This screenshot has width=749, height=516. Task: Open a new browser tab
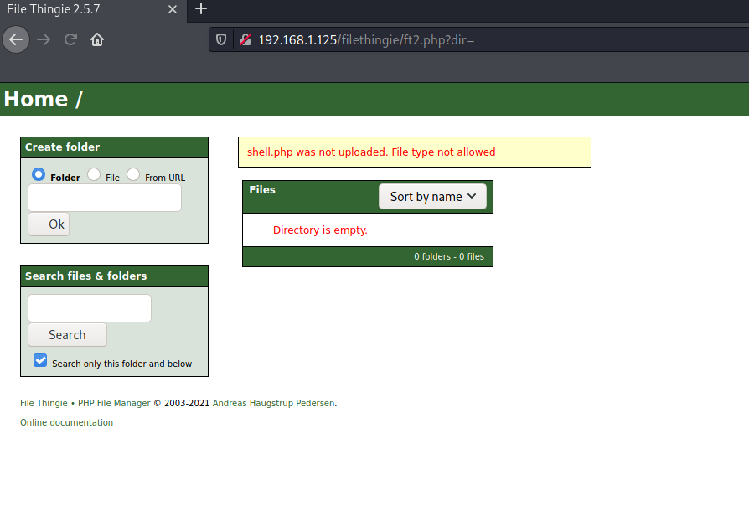pos(200,9)
